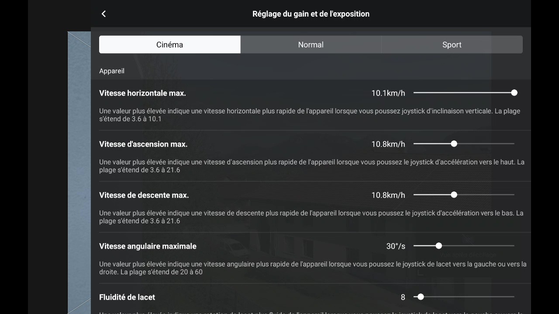Click the 10.8km/h descent speed value
Screen dimensions: 559x314
coord(388,195)
